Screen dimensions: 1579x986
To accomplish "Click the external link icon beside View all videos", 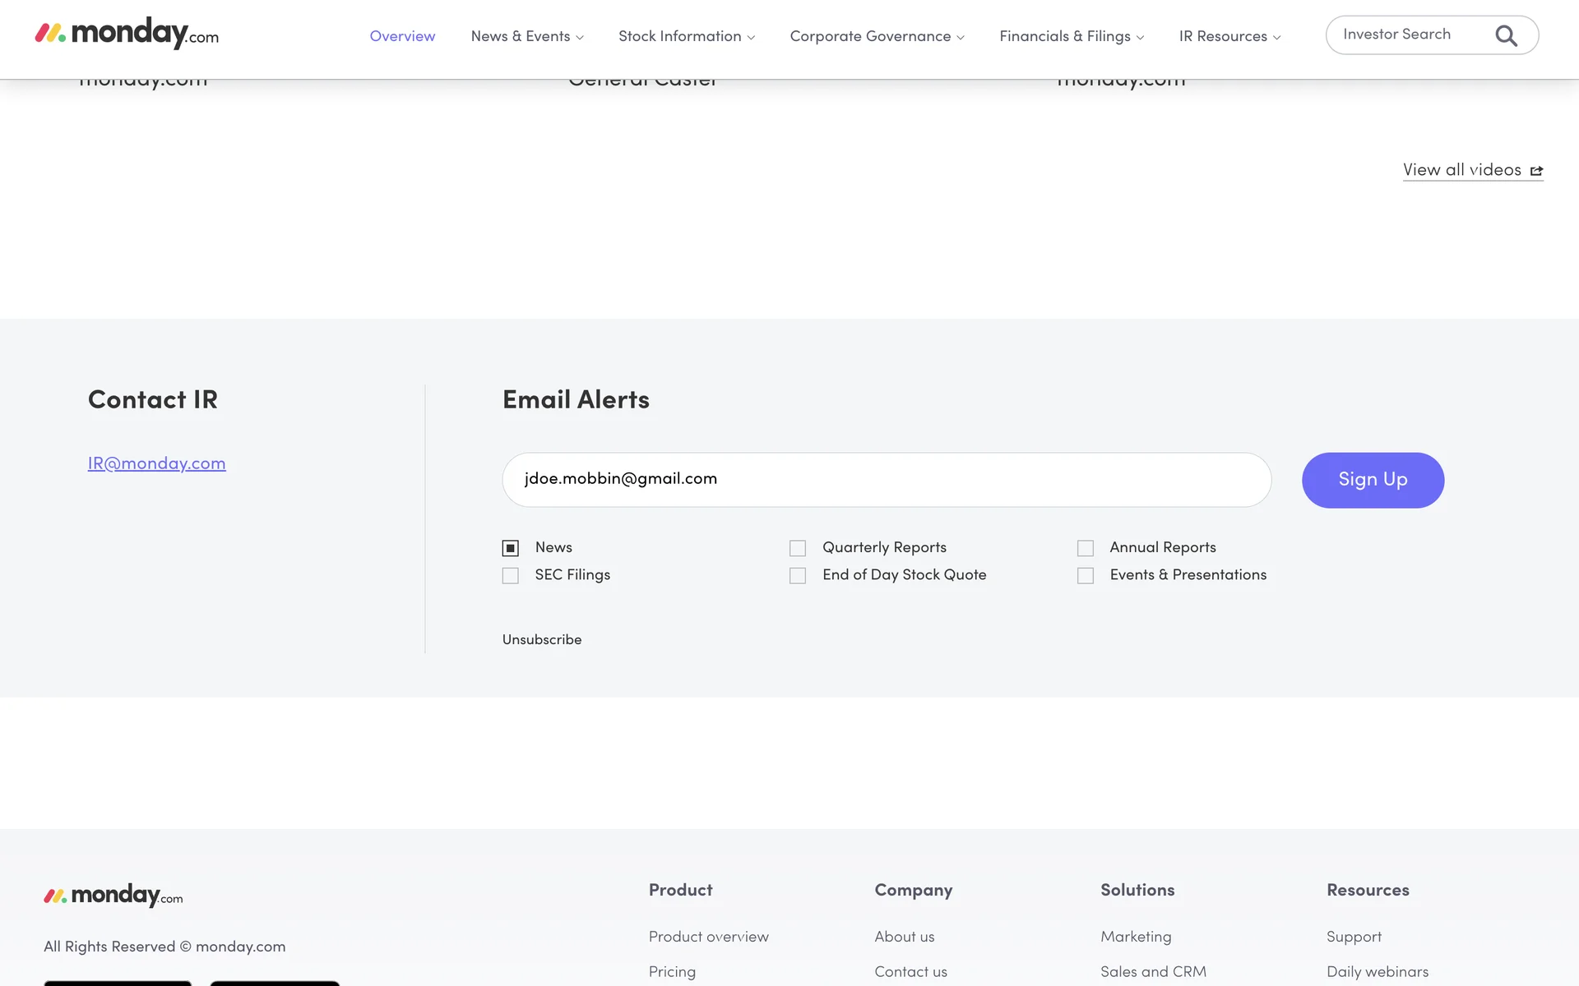I will click(1536, 171).
